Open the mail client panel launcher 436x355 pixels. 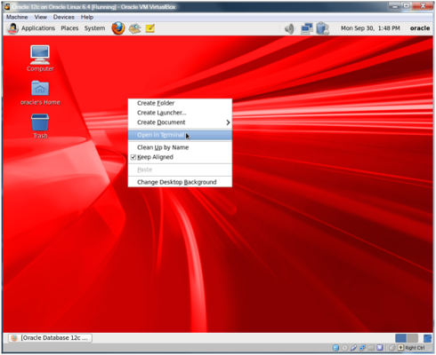(134, 28)
